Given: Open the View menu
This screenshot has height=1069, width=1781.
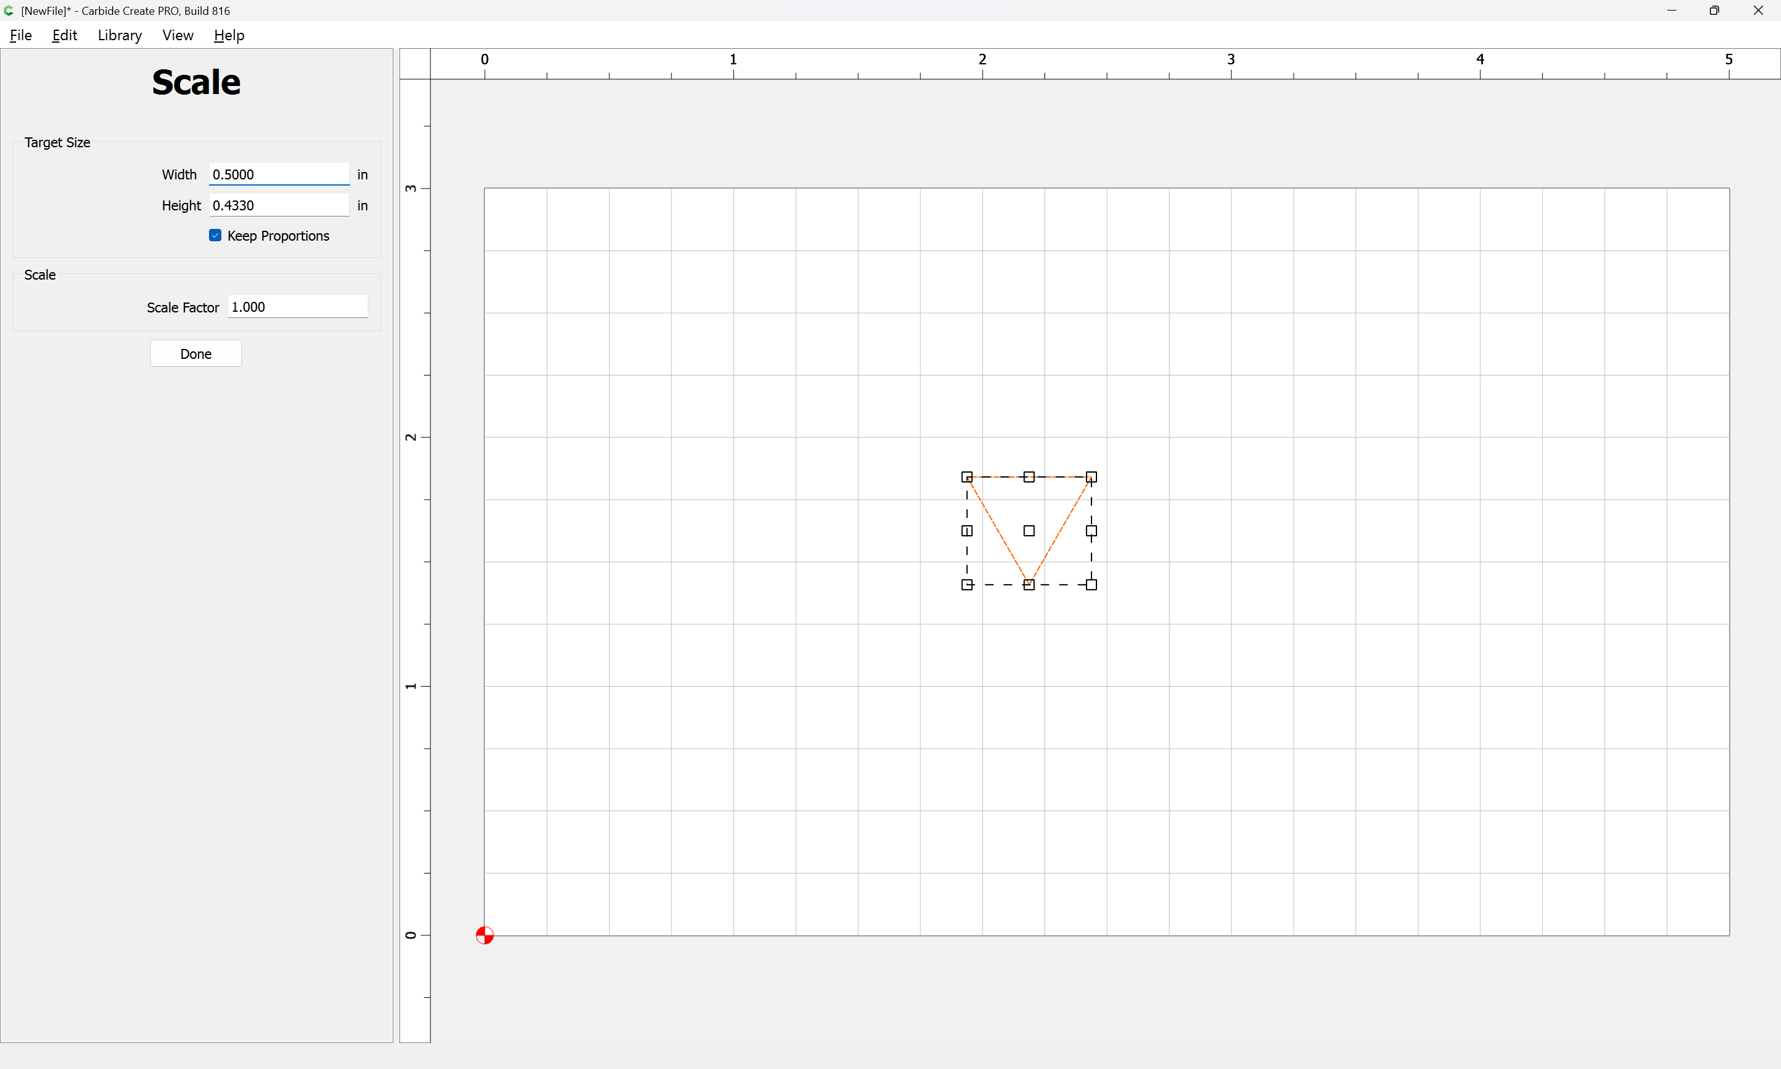Looking at the screenshot, I should pos(178,35).
